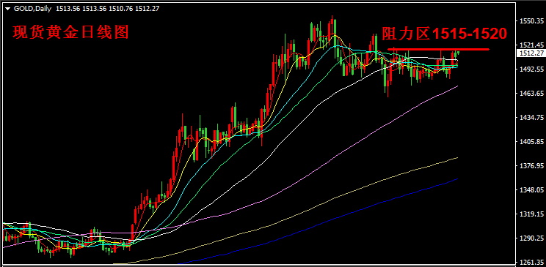Click the 1521.45 price axis label
This screenshot has height=267, width=546.
tap(531, 45)
